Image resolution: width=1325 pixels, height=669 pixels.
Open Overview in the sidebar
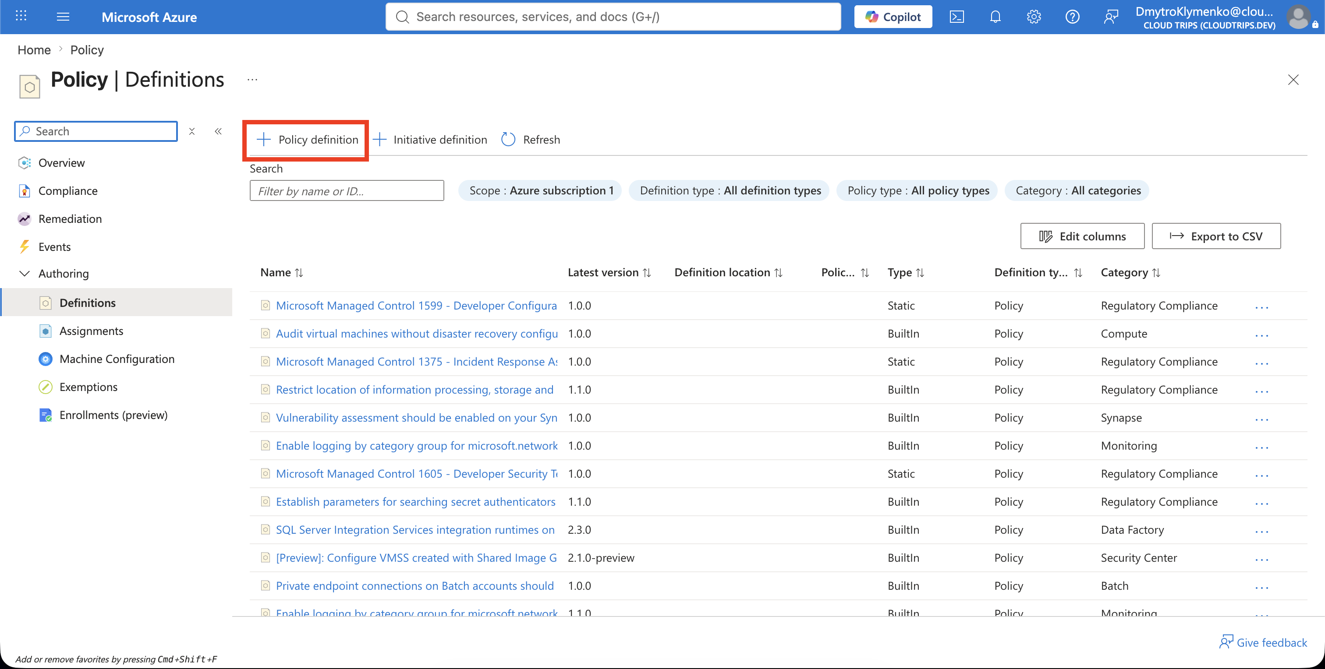pyautogui.click(x=61, y=163)
